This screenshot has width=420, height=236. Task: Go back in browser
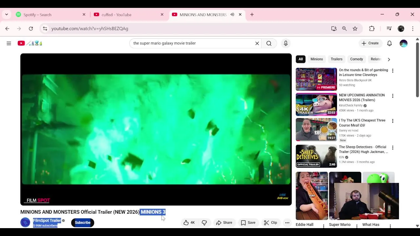7,29
